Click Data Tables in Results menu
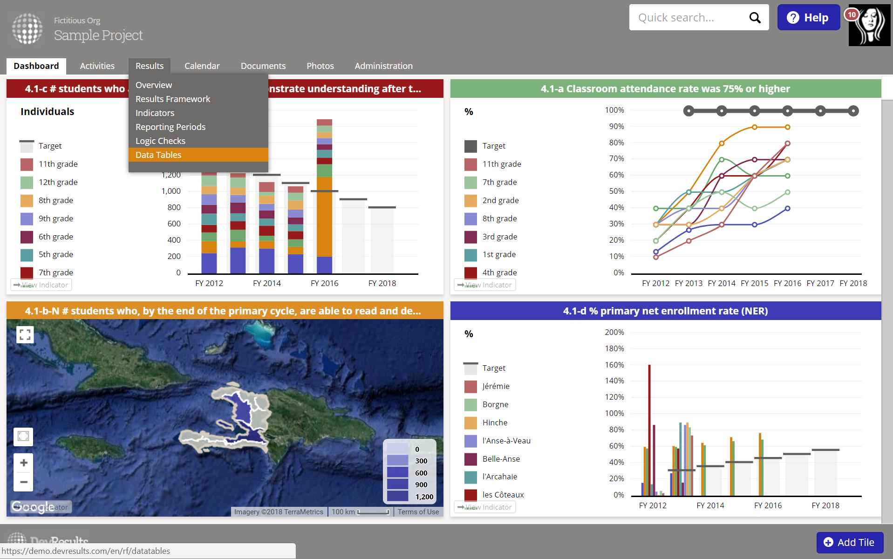The height and width of the screenshot is (559, 893). click(198, 155)
